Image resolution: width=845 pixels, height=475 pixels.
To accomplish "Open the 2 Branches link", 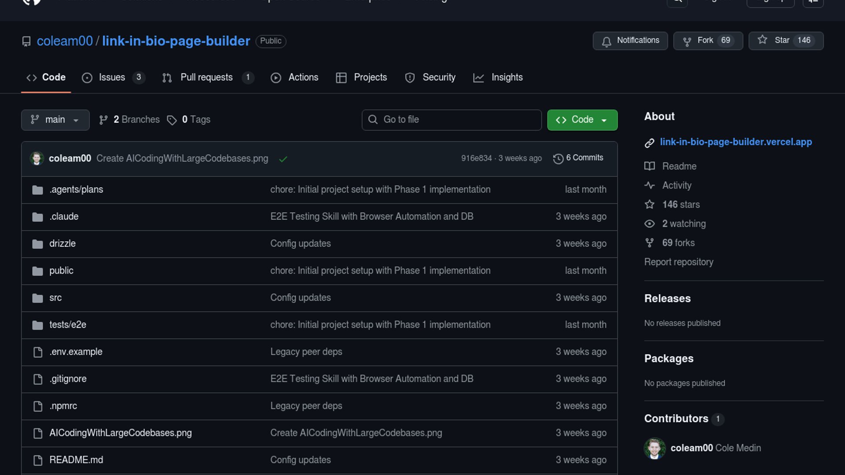I will point(129,120).
